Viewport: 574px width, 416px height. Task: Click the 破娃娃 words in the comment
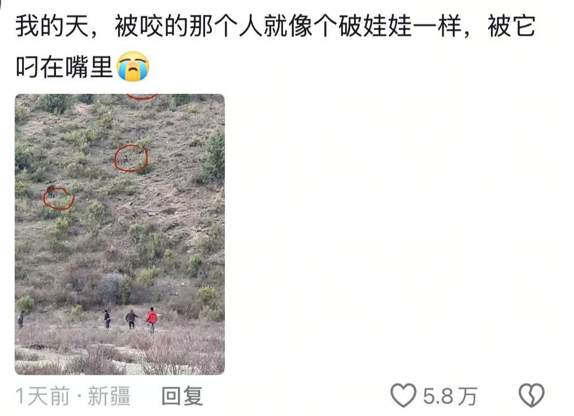375,27
